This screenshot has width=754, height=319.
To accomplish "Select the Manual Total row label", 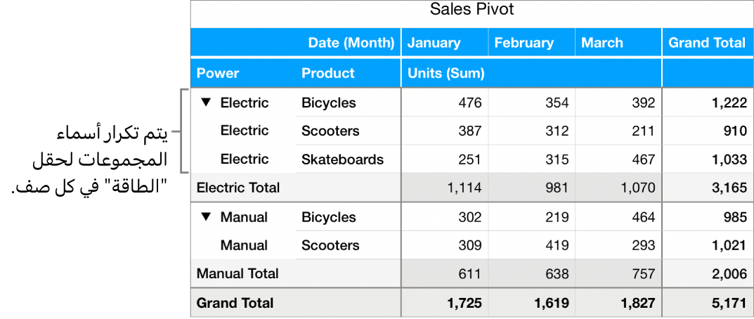I will tap(238, 273).
